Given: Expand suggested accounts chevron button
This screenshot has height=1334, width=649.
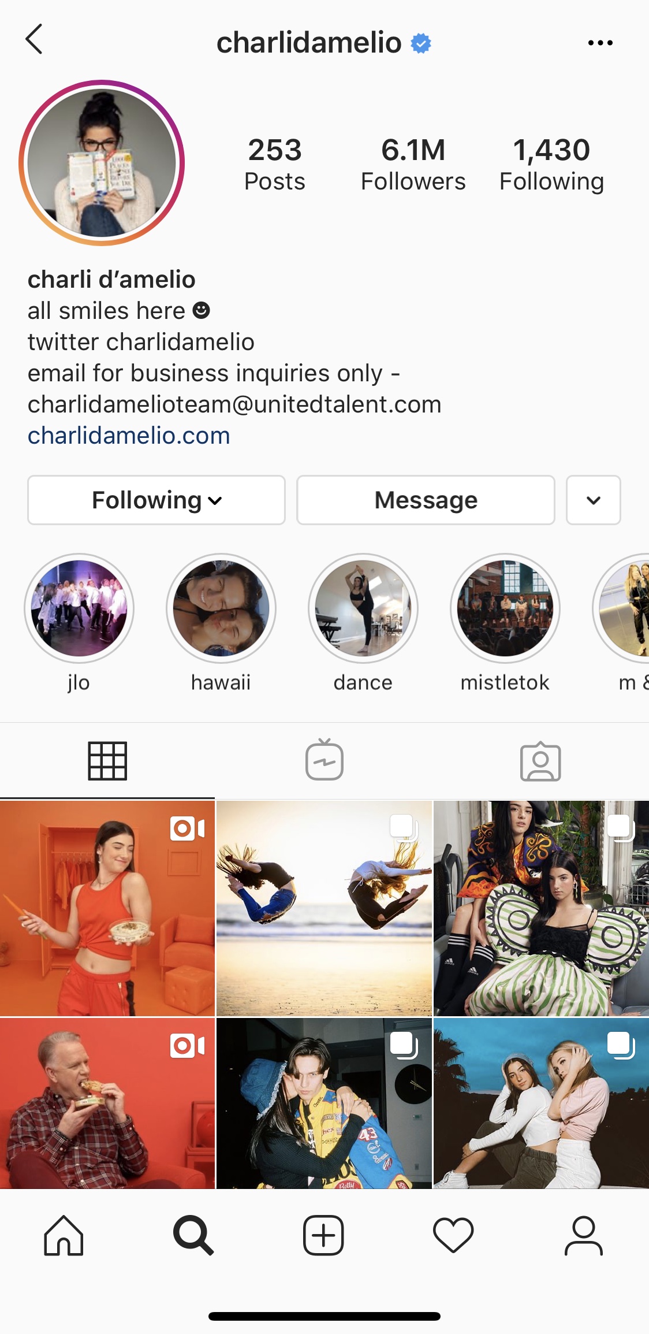Looking at the screenshot, I should pos(594,500).
